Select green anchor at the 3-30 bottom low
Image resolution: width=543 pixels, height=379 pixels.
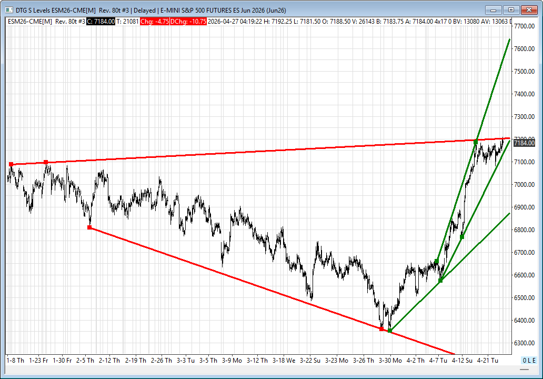[389, 331]
